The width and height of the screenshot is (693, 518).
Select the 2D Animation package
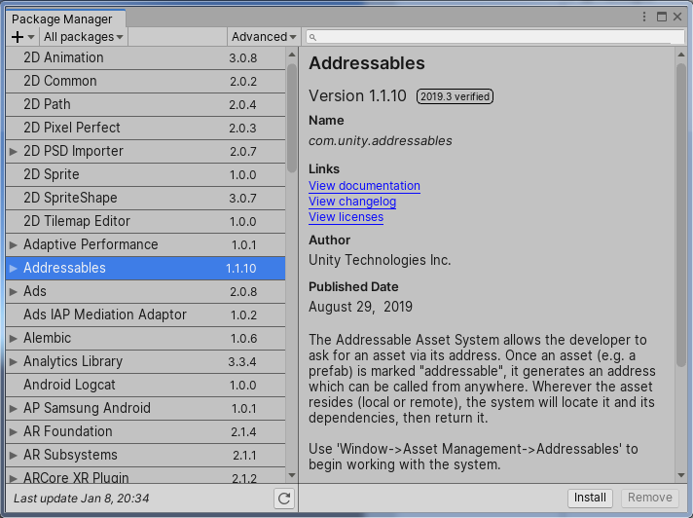(x=145, y=57)
